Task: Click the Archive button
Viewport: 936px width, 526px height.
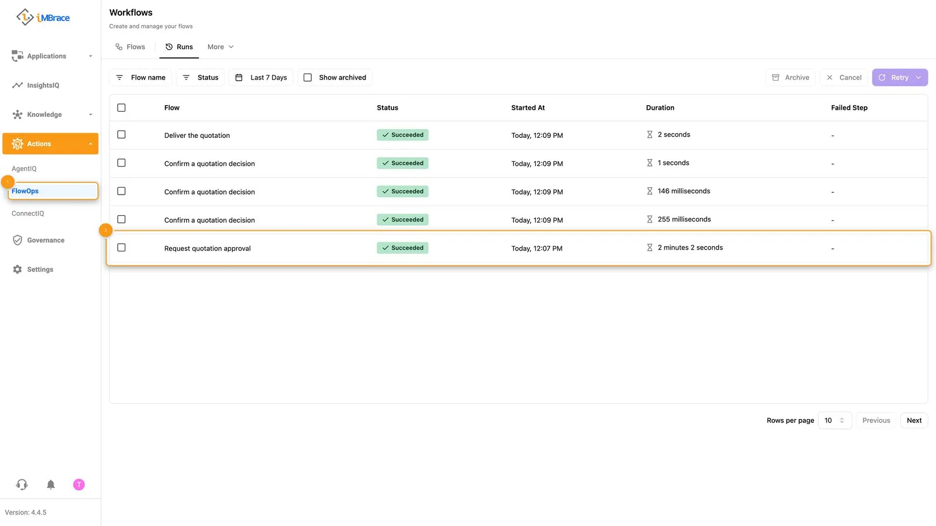Action: click(790, 77)
